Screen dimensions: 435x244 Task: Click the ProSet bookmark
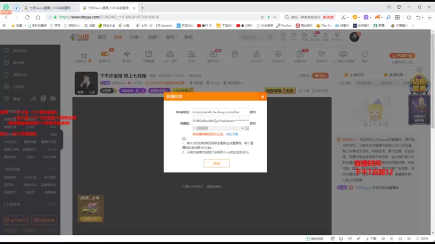284,25
